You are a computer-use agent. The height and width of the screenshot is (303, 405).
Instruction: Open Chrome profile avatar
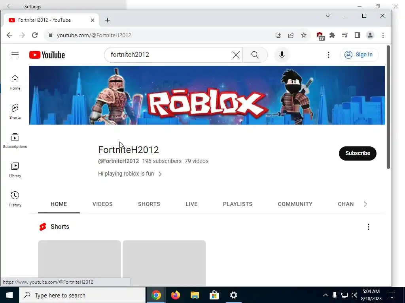tap(370, 35)
